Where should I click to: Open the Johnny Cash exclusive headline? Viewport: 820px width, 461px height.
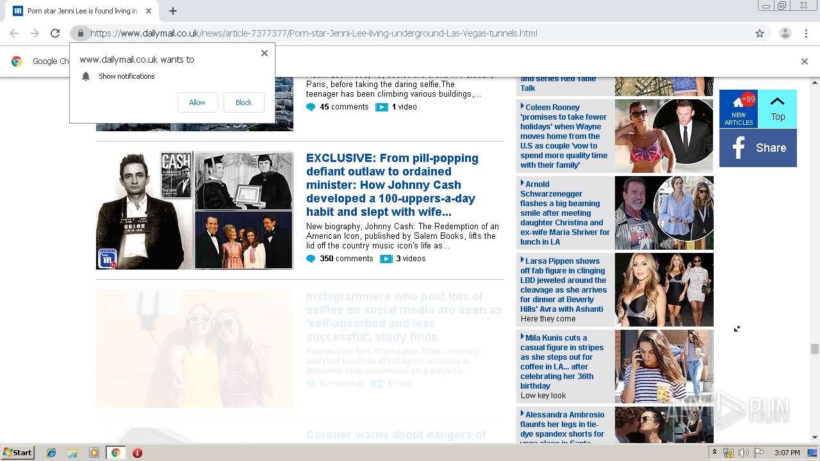(x=392, y=185)
